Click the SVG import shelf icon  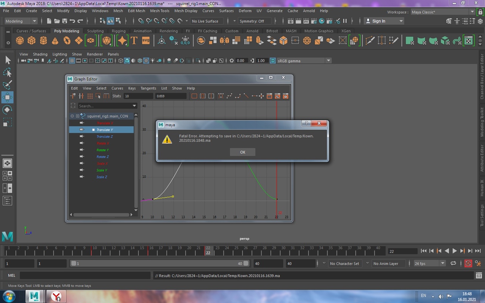click(x=146, y=40)
